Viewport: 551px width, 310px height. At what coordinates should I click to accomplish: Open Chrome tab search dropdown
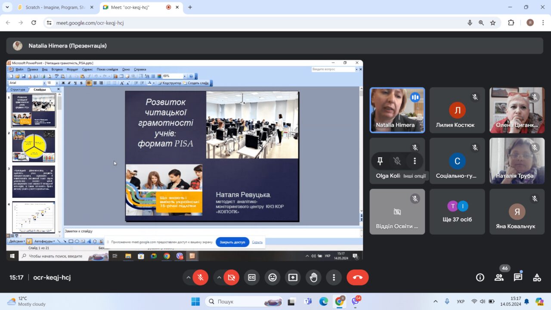7,7
